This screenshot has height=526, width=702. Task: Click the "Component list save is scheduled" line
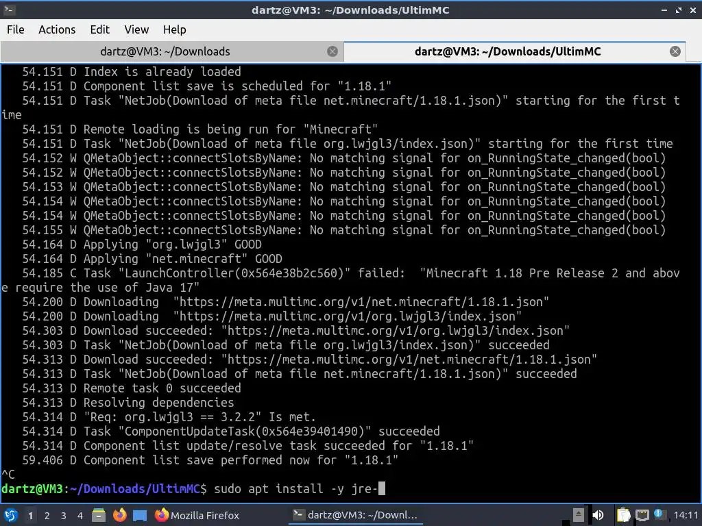207,86
